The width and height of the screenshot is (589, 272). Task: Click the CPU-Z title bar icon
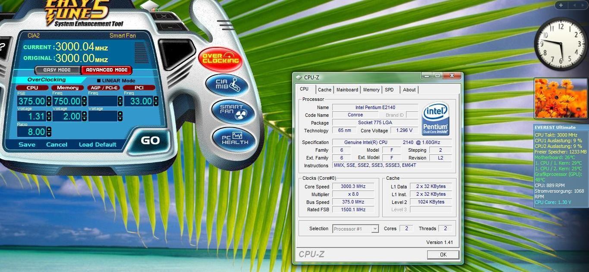299,78
